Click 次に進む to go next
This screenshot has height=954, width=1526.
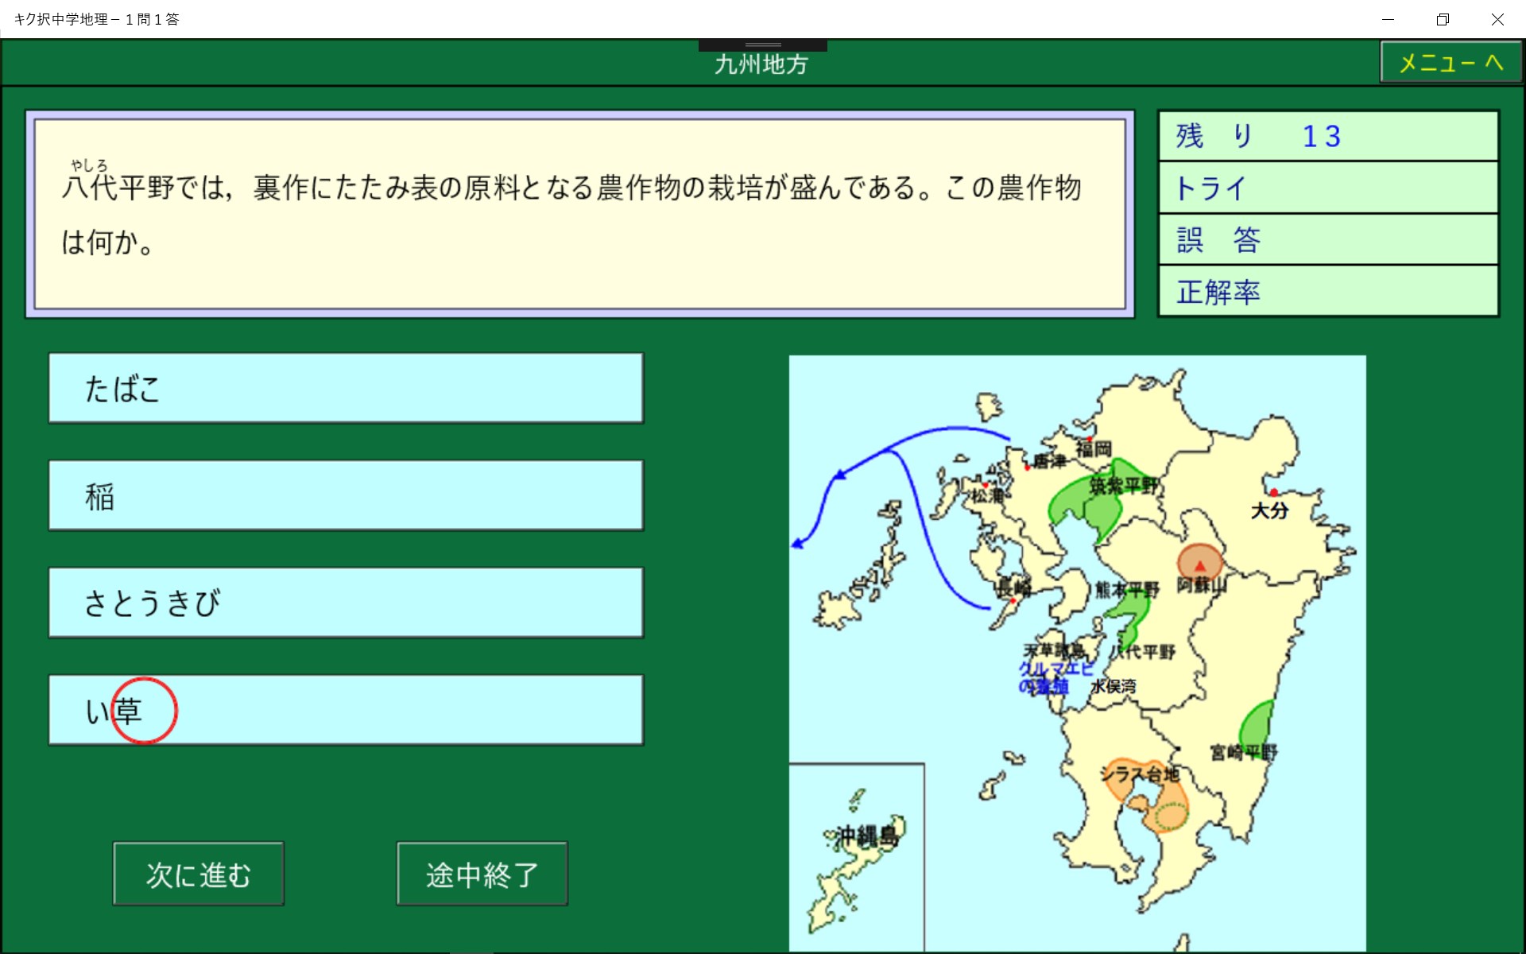[x=198, y=874]
